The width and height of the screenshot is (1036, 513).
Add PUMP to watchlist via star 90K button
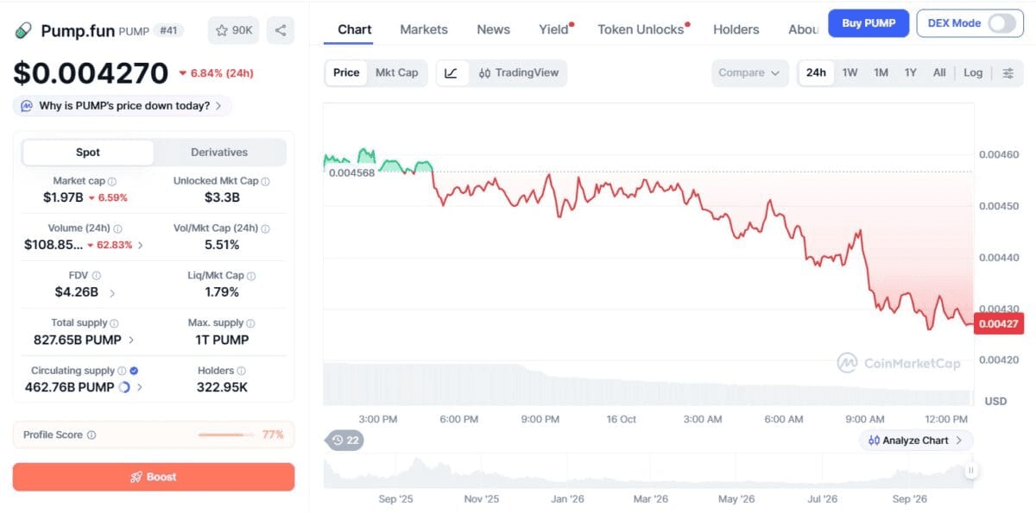click(233, 30)
